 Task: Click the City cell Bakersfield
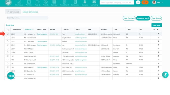tap(117, 64)
